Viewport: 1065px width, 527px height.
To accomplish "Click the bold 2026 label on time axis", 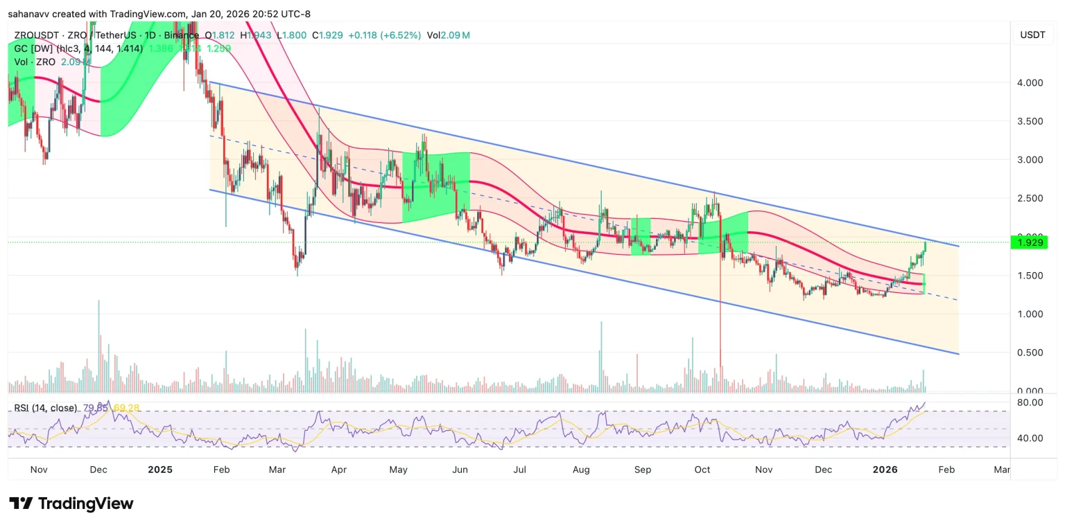I will coord(885,470).
